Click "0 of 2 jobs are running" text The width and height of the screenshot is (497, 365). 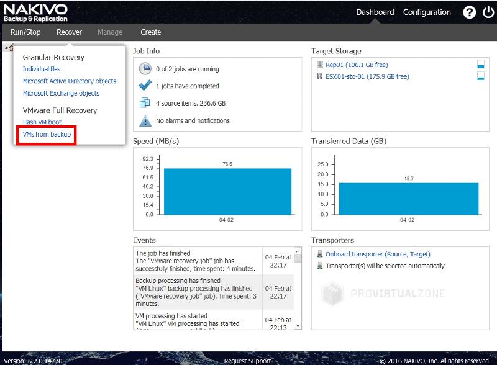point(188,69)
